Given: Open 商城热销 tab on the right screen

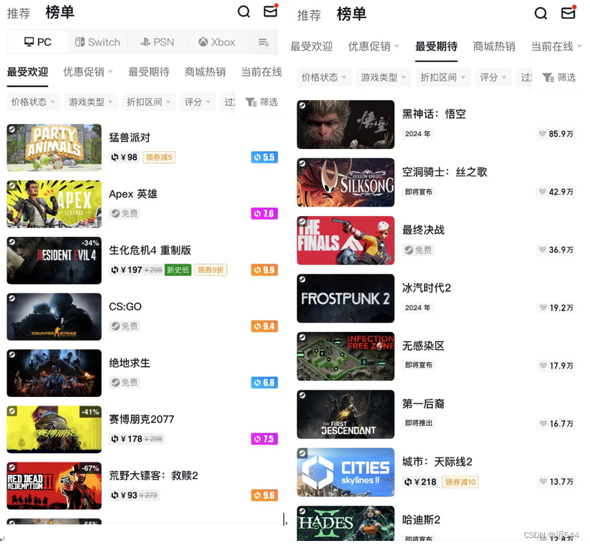Looking at the screenshot, I should tap(494, 47).
